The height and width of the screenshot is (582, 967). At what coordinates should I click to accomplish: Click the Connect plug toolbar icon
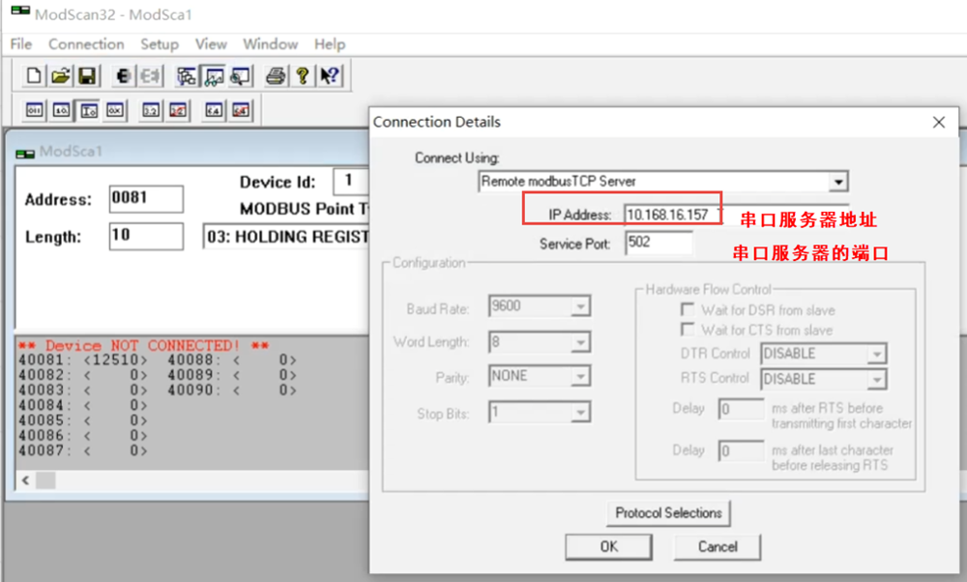tap(124, 75)
